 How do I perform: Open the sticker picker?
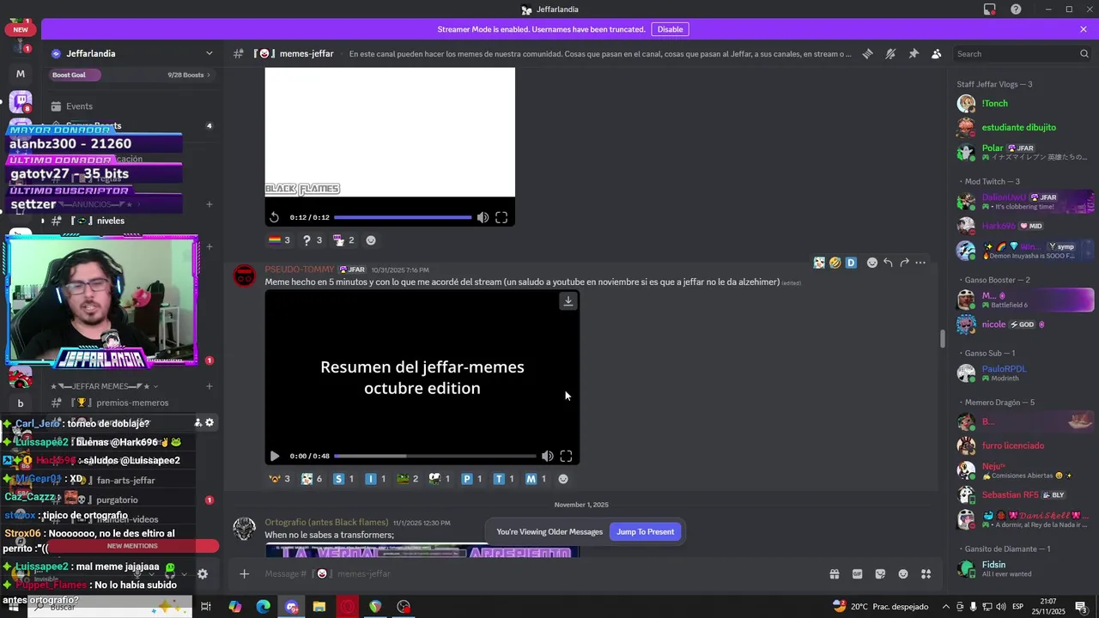point(880,574)
